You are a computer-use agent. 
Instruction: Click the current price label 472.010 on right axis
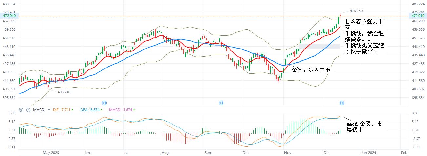point(418,16)
